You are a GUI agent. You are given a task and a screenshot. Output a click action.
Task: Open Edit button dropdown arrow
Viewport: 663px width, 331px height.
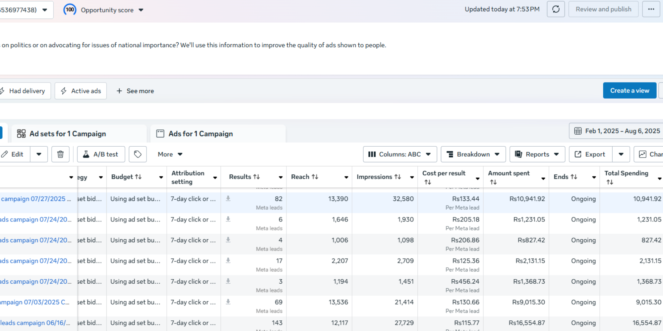click(39, 154)
